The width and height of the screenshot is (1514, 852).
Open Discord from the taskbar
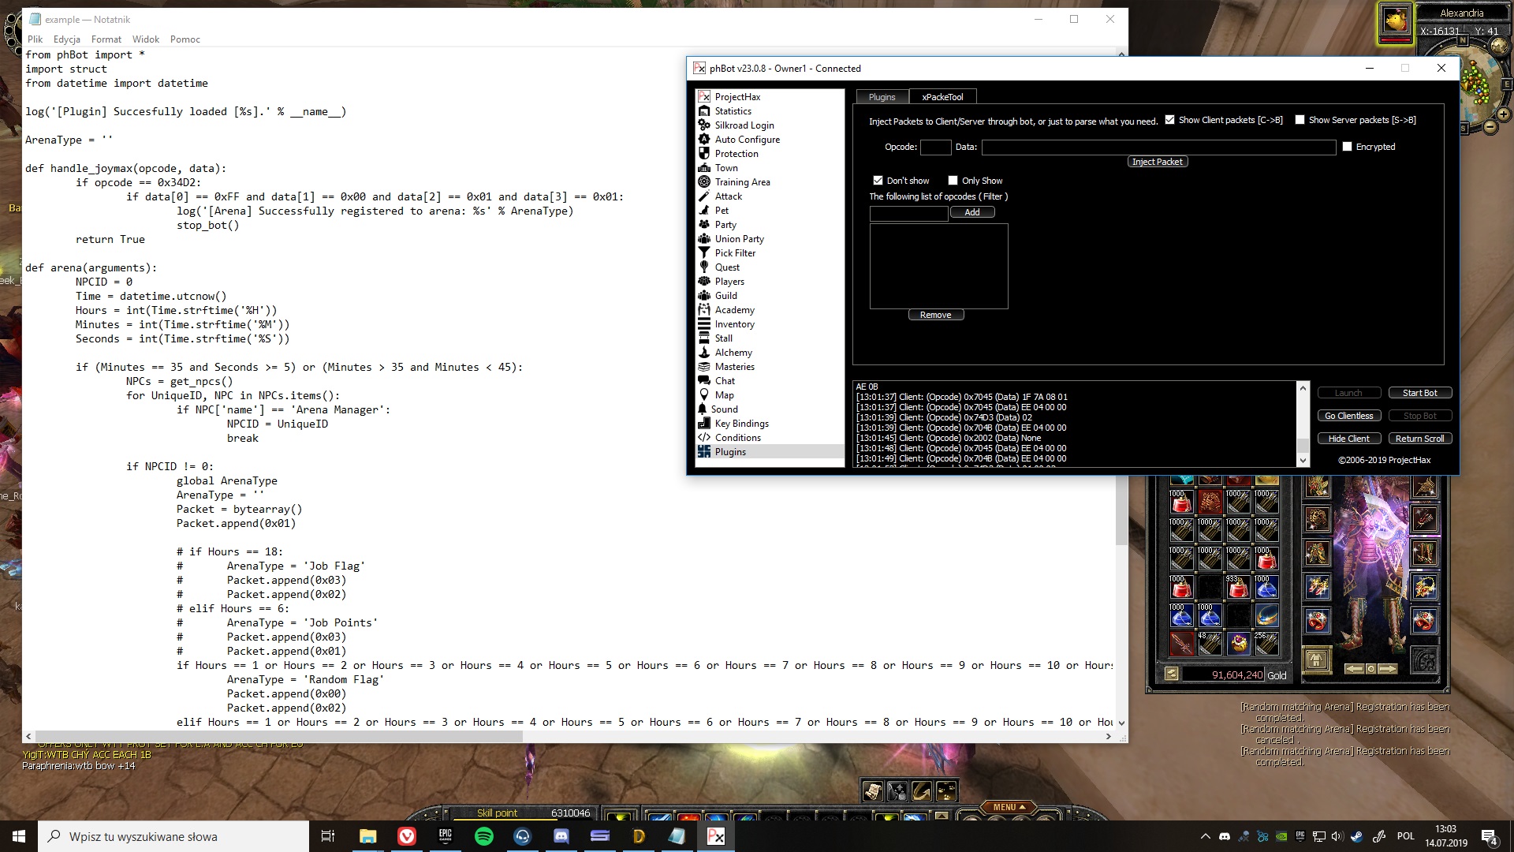pos(561,836)
